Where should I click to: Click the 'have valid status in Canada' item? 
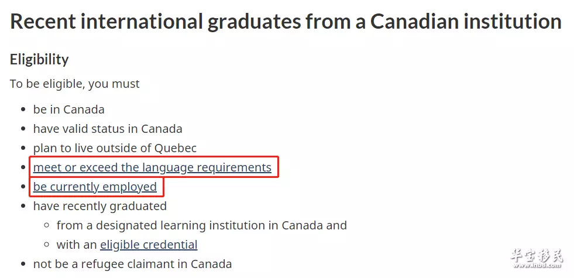108,129
